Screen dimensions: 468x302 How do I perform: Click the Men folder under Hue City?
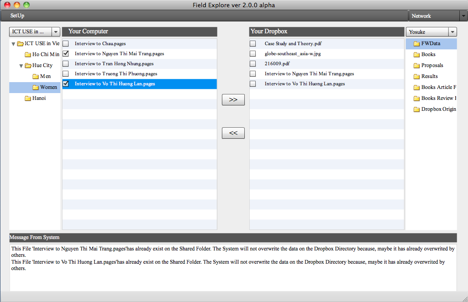[x=45, y=77]
